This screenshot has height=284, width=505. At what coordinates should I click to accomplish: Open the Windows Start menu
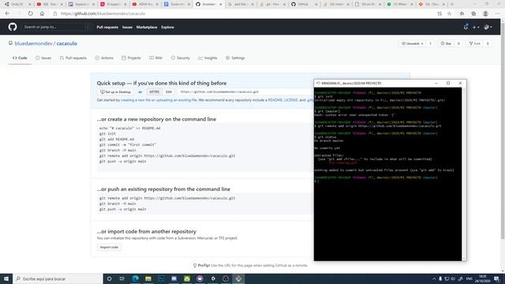click(6, 278)
